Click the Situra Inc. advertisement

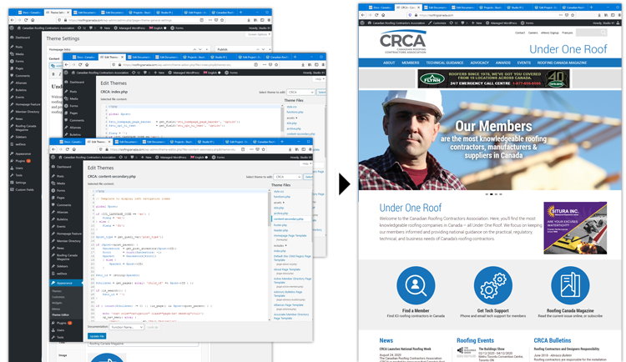point(575,228)
